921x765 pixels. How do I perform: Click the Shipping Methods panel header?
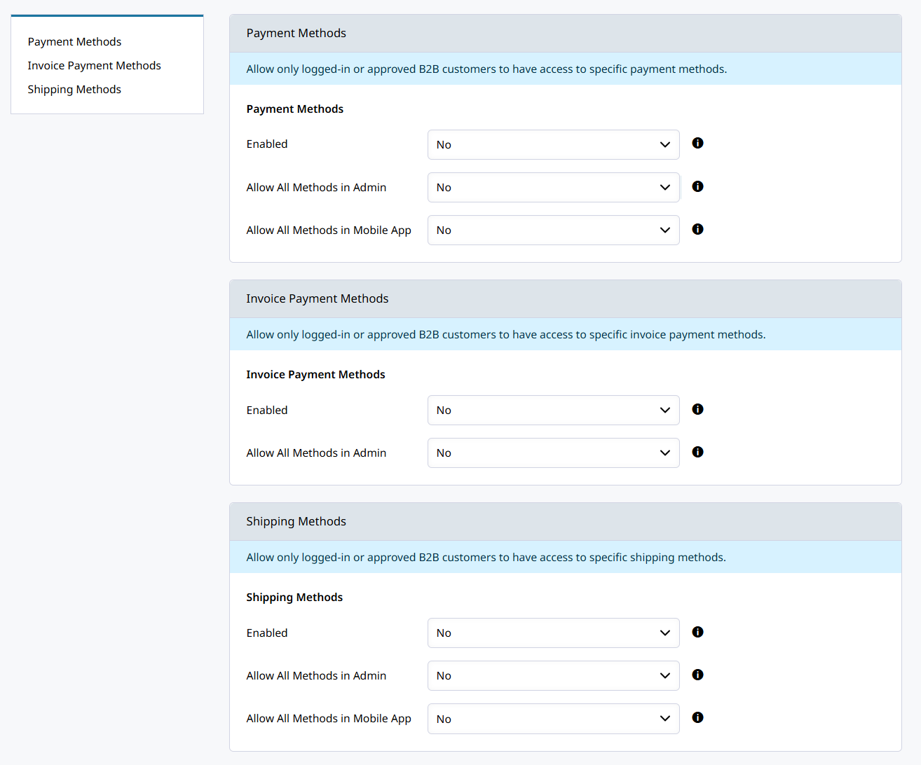tap(566, 521)
